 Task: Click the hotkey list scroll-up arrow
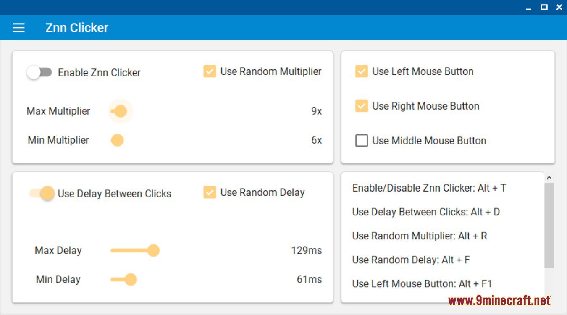pyautogui.click(x=549, y=178)
